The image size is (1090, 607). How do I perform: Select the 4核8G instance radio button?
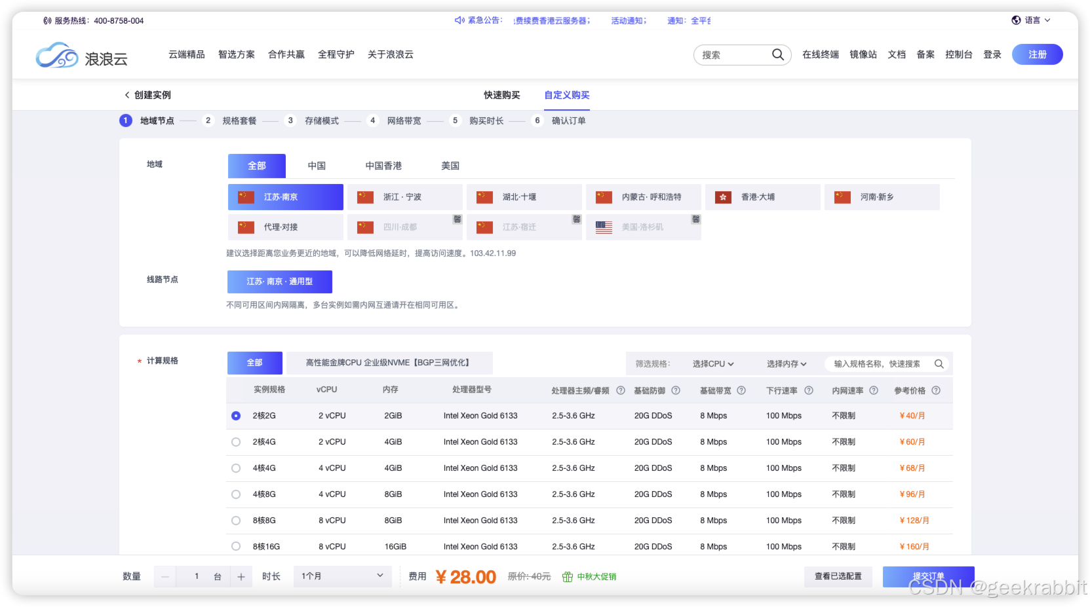pos(236,494)
